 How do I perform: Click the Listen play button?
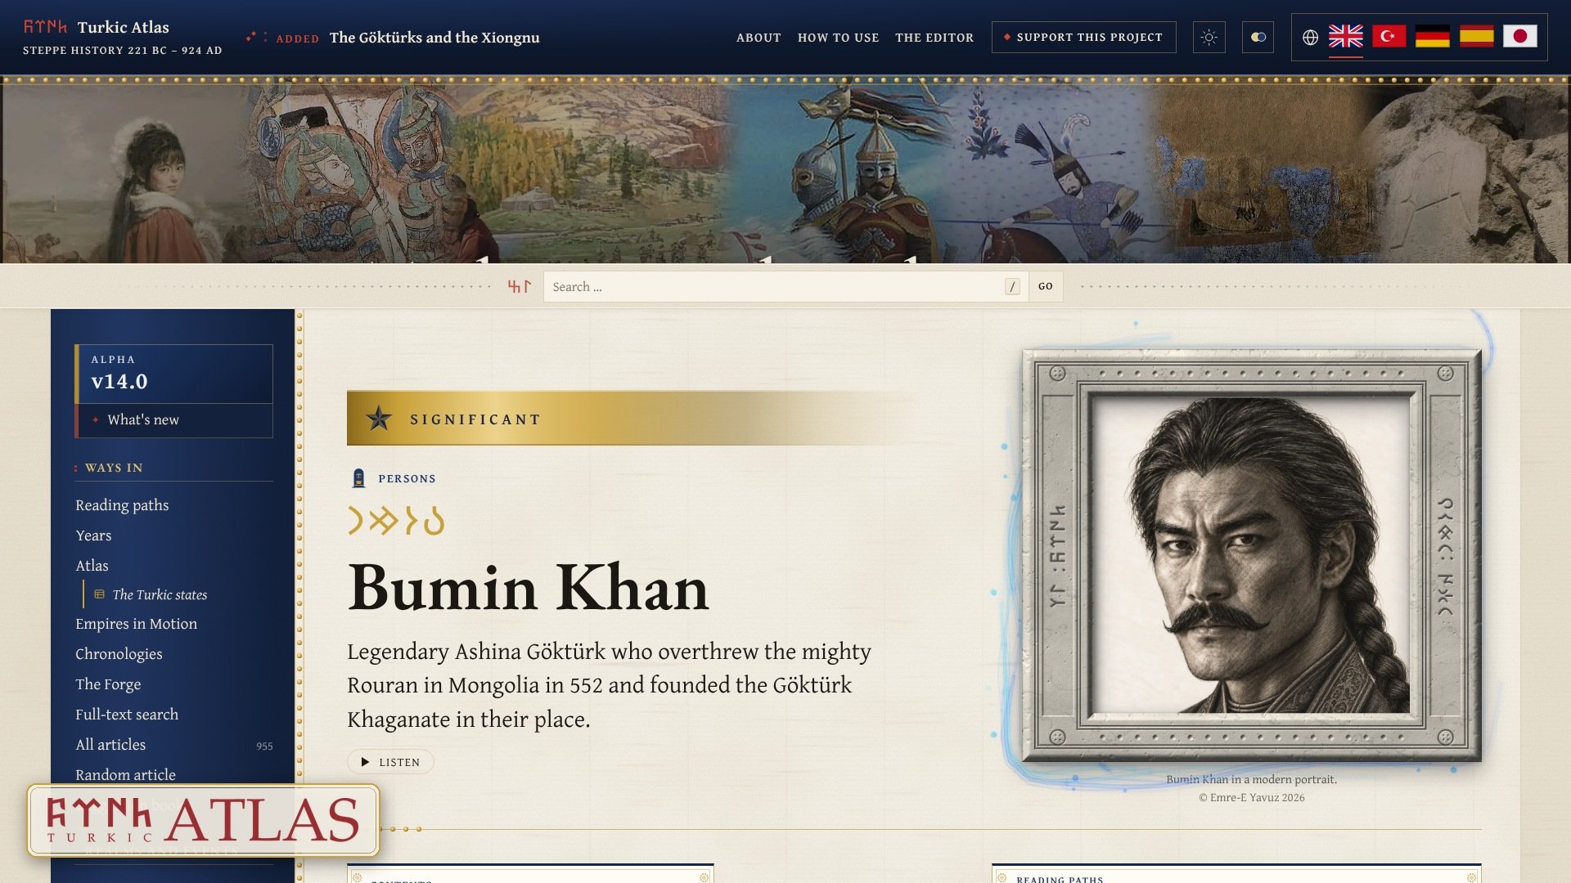click(x=390, y=762)
